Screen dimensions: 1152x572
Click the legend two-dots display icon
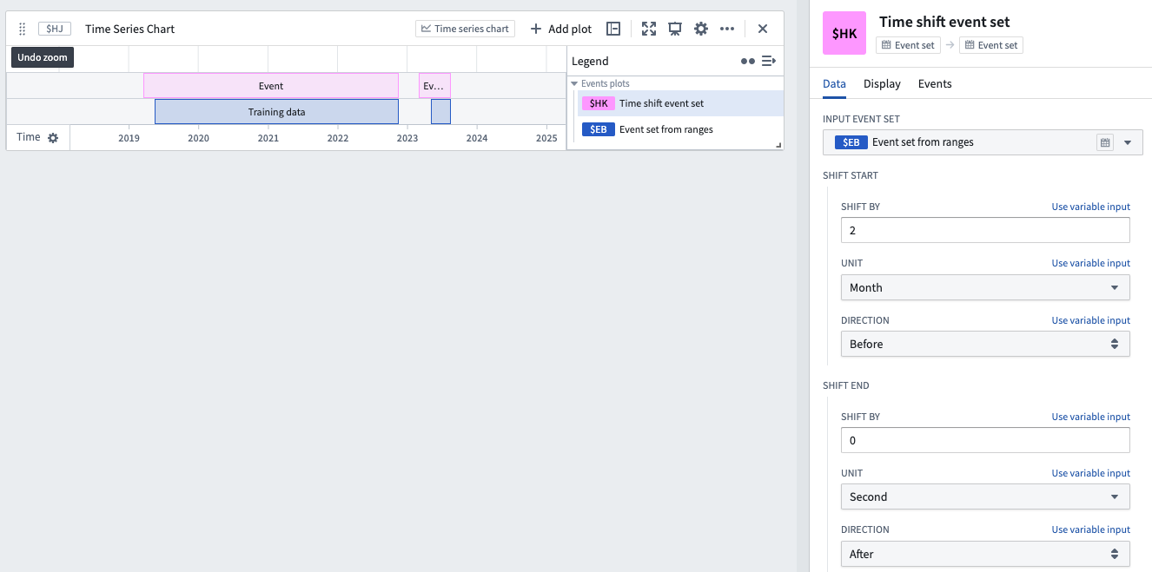coord(747,62)
